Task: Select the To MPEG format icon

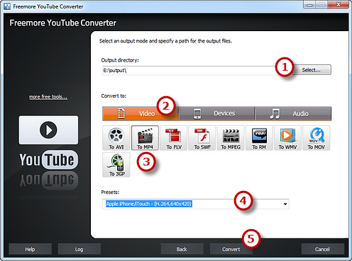Action: [x=231, y=138]
